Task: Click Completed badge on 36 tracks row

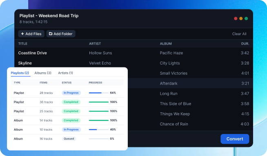Action: point(71,102)
